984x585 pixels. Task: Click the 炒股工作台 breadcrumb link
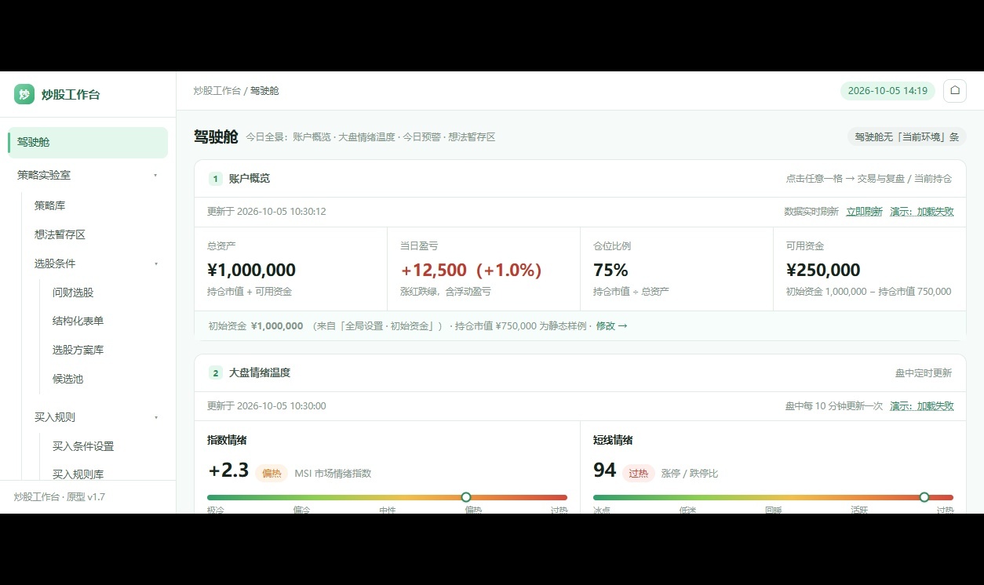[217, 91]
